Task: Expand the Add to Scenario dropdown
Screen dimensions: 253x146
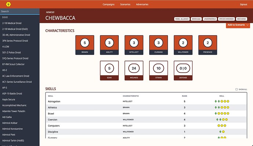Action: tap(238, 25)
